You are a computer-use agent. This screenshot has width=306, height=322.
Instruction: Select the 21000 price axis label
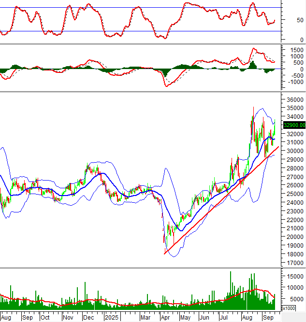[x=295, y=228]
